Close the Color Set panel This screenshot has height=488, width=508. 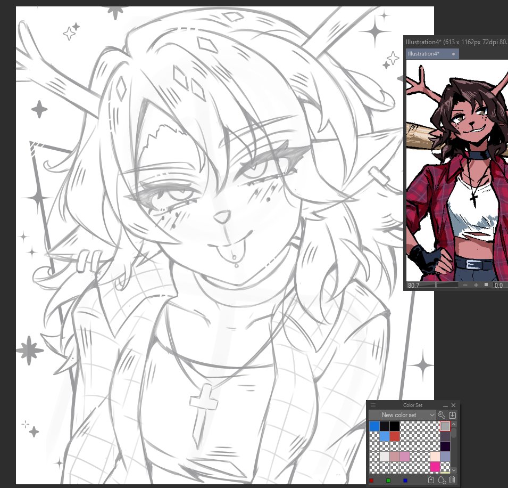pos(453,405)
